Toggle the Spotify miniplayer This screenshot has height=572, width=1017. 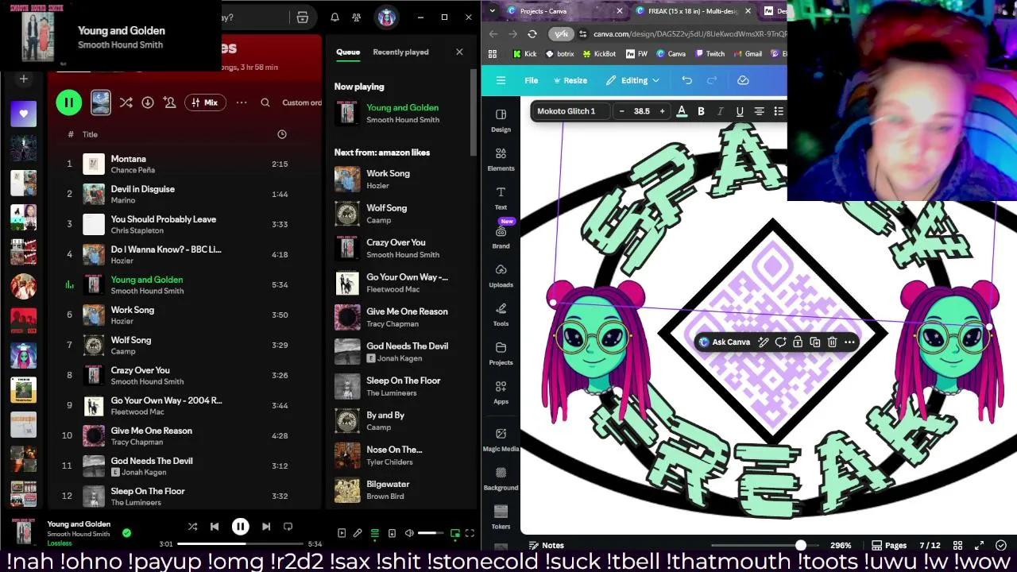coord(455,533)
